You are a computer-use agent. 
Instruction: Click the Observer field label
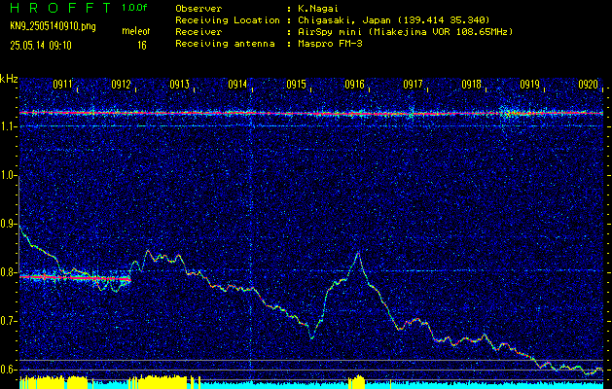(x=198, y=9)
